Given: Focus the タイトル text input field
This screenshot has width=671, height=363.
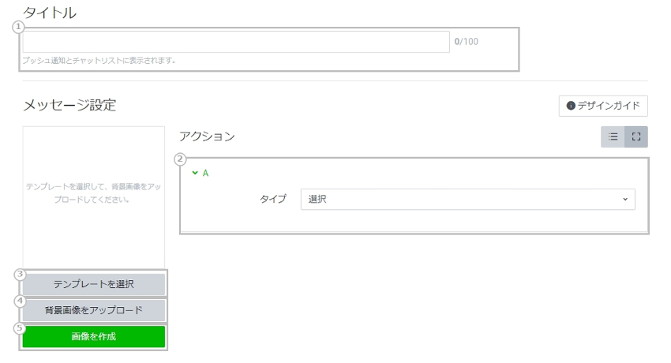Looking at the screenshot, I should [x=236, y=42].
